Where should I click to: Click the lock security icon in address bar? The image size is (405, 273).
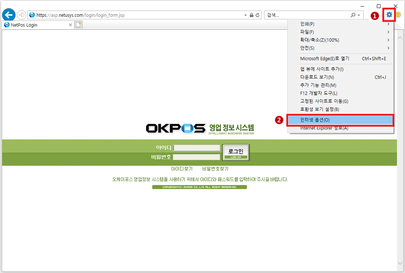pyautogui.click(x=252, y=15)
